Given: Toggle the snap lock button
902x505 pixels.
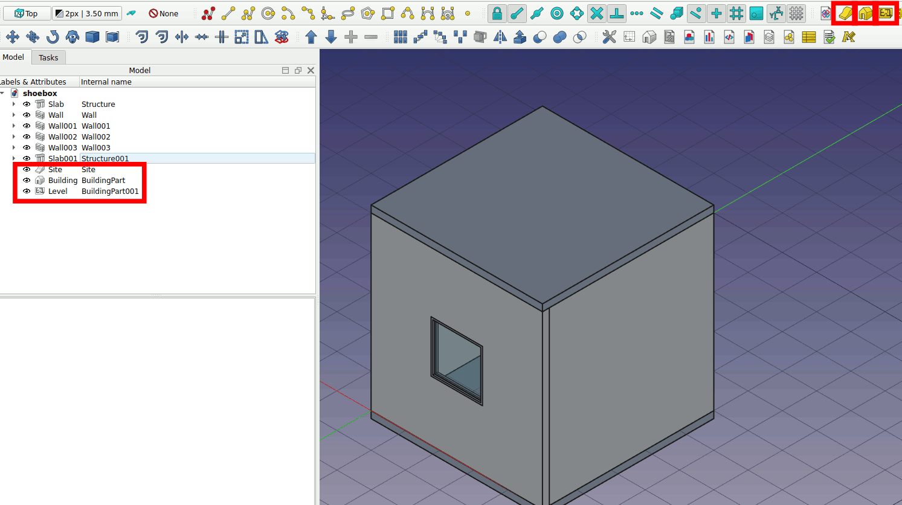Looking at the screenshot, I should point(497,13).
